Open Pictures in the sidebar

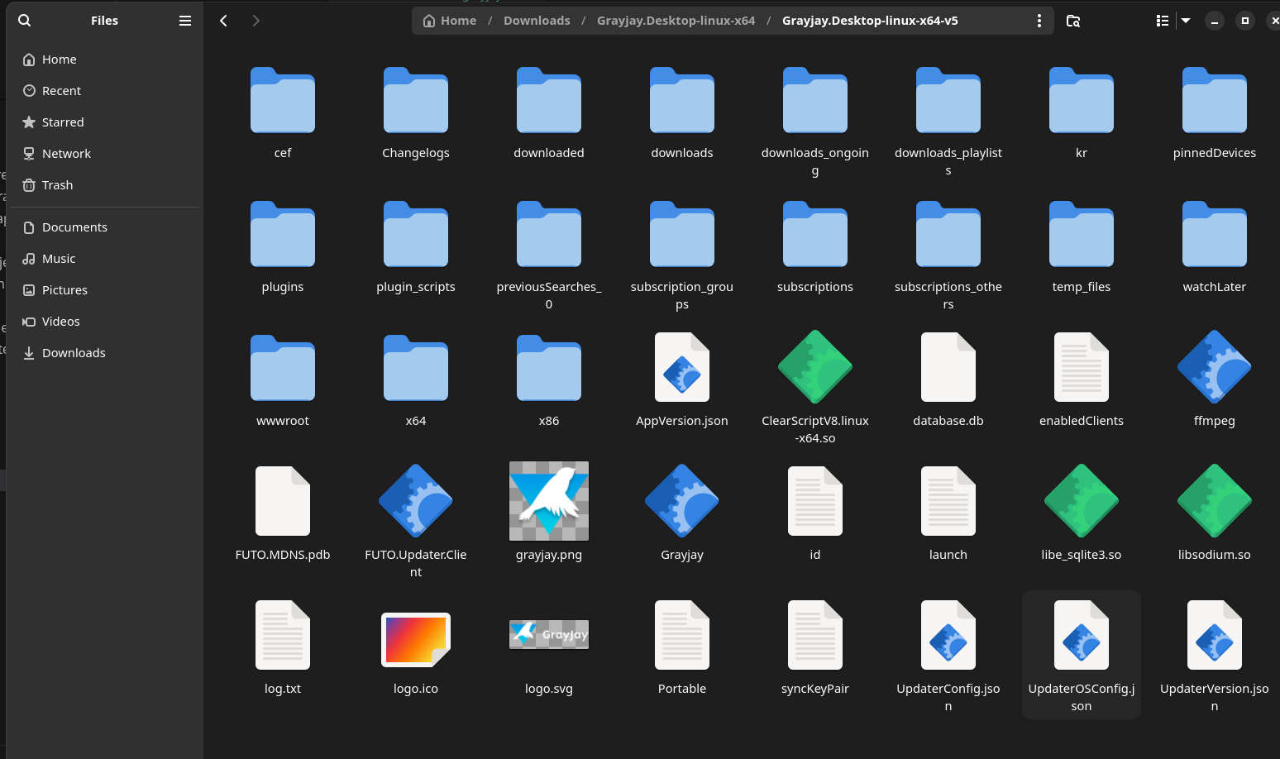(105, 290)
